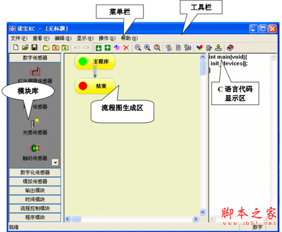Expand the 数字化传感器 module group
This screenshot has width=282, height=232.
[x=35, y=172]
